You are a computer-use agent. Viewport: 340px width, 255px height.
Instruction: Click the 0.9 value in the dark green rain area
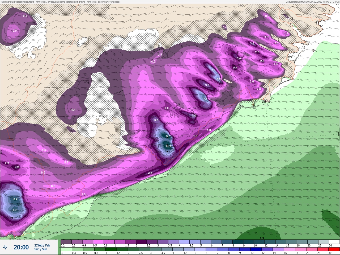tap(262, 238)
